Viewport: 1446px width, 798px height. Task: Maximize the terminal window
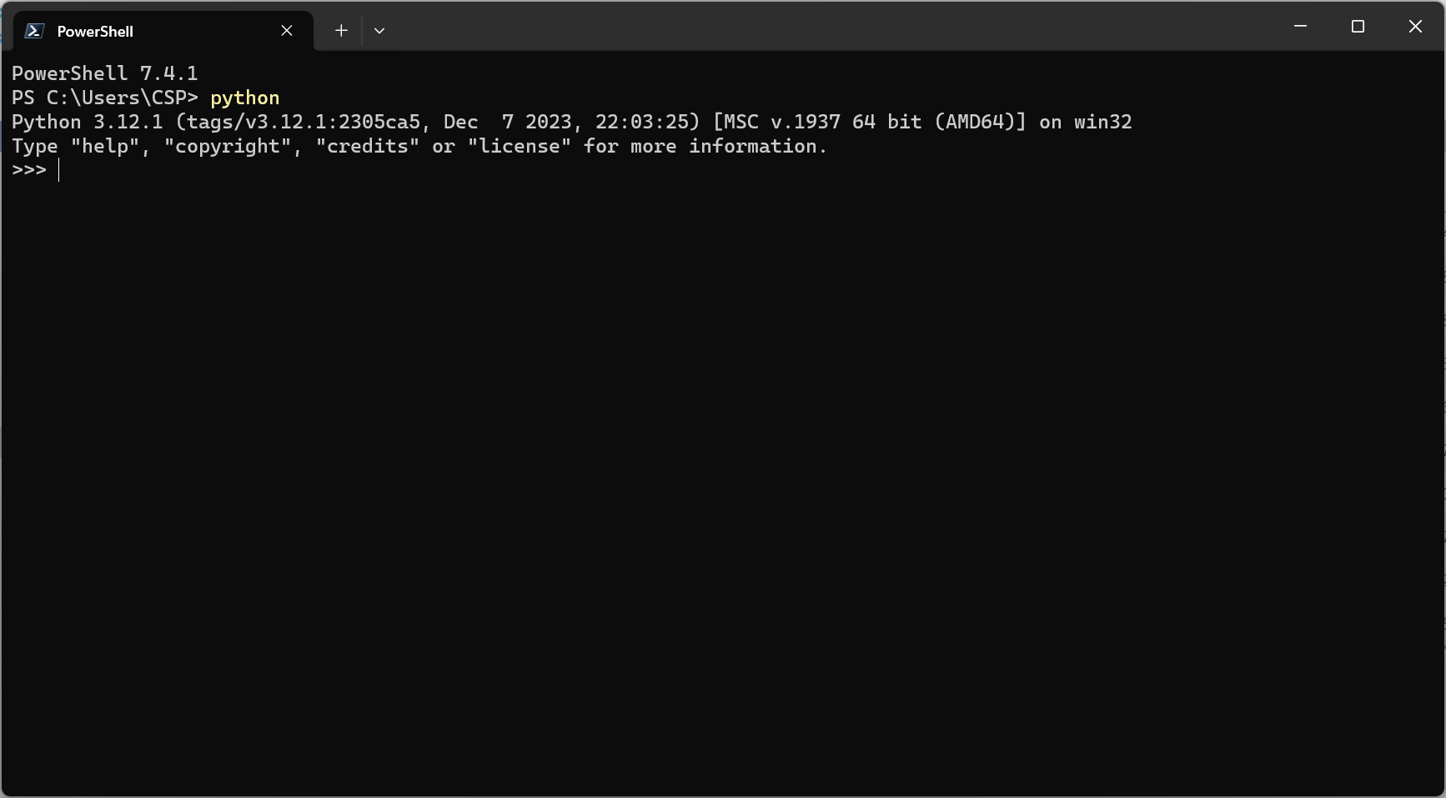(x=1358, y=27)
